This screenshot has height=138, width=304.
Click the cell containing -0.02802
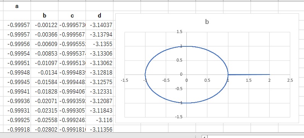(44, 129)
